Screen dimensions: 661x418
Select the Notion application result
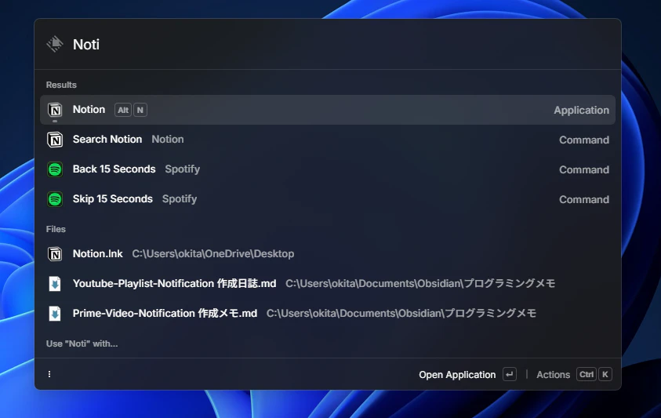click(x=328, y=110)
